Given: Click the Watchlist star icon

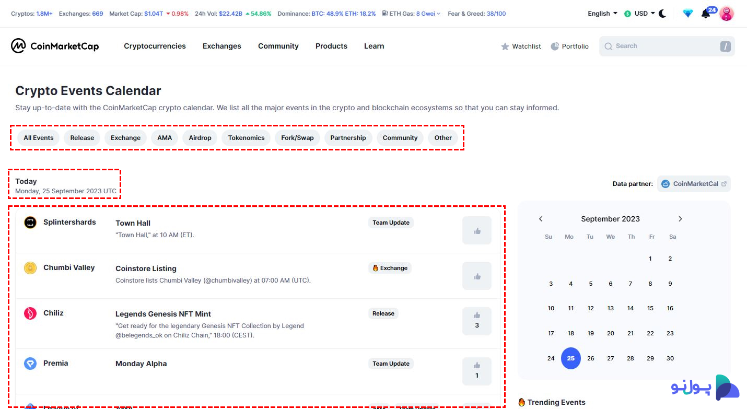Looking at the screenshot, I should pos(505,46).
